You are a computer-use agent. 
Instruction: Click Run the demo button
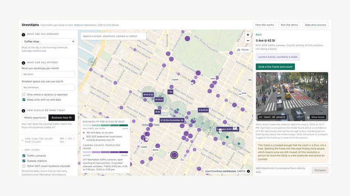(x=289, y=25)
